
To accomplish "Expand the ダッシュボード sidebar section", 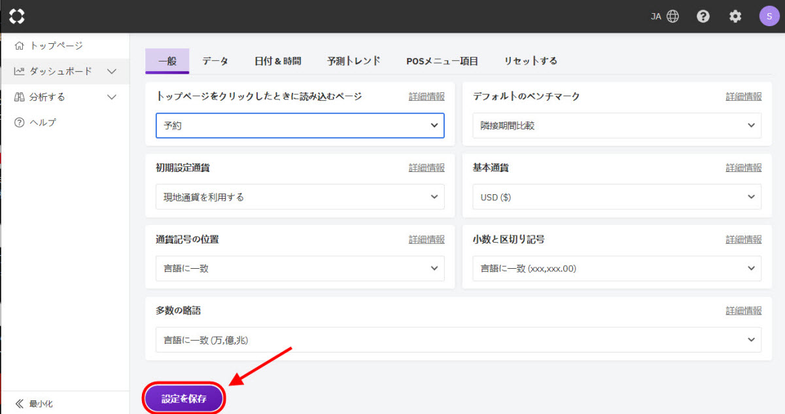I will click(x=112, y=71).
